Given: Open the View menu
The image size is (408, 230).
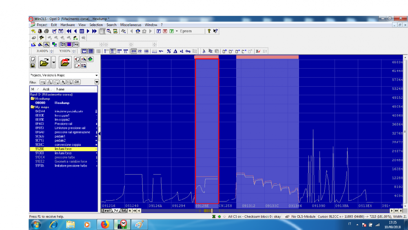Looking at the screenshot, I should (82, 25).
